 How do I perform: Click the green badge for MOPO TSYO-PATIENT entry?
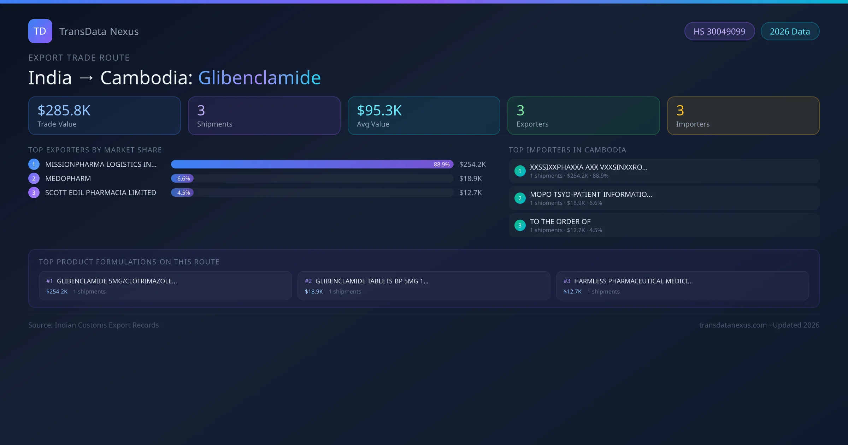pos(520,198)
